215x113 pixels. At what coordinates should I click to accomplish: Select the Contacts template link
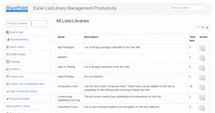pyautogui.click(x=15, y=69)
